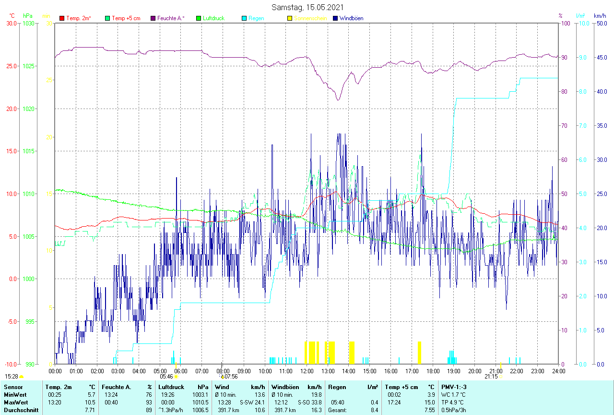
Task: Click the Temp +5 cm legend label at top
Action: click(126, 18)
